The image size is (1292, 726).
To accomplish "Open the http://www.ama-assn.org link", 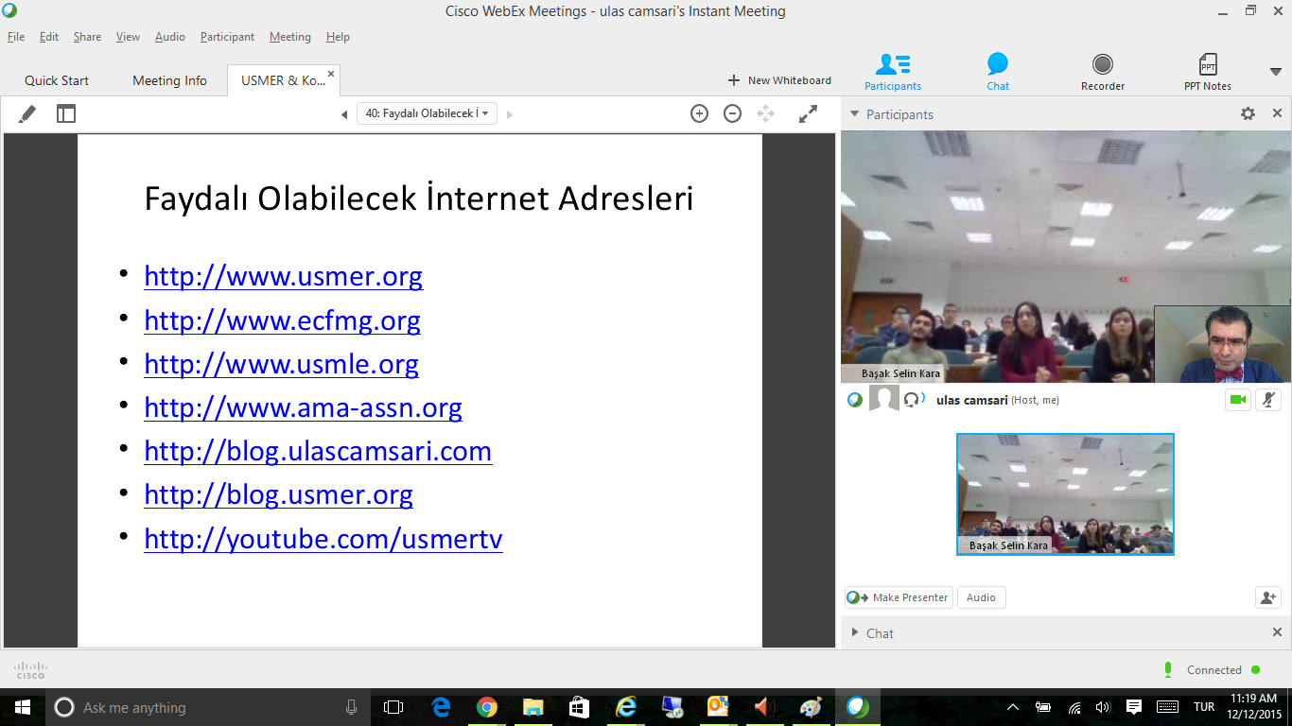I will 303,407.
